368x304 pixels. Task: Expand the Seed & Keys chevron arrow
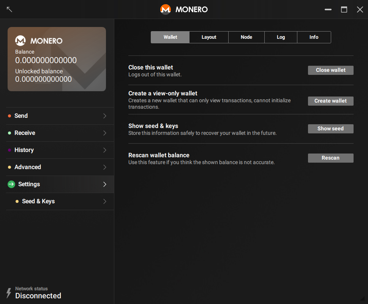tap(105, 201)
